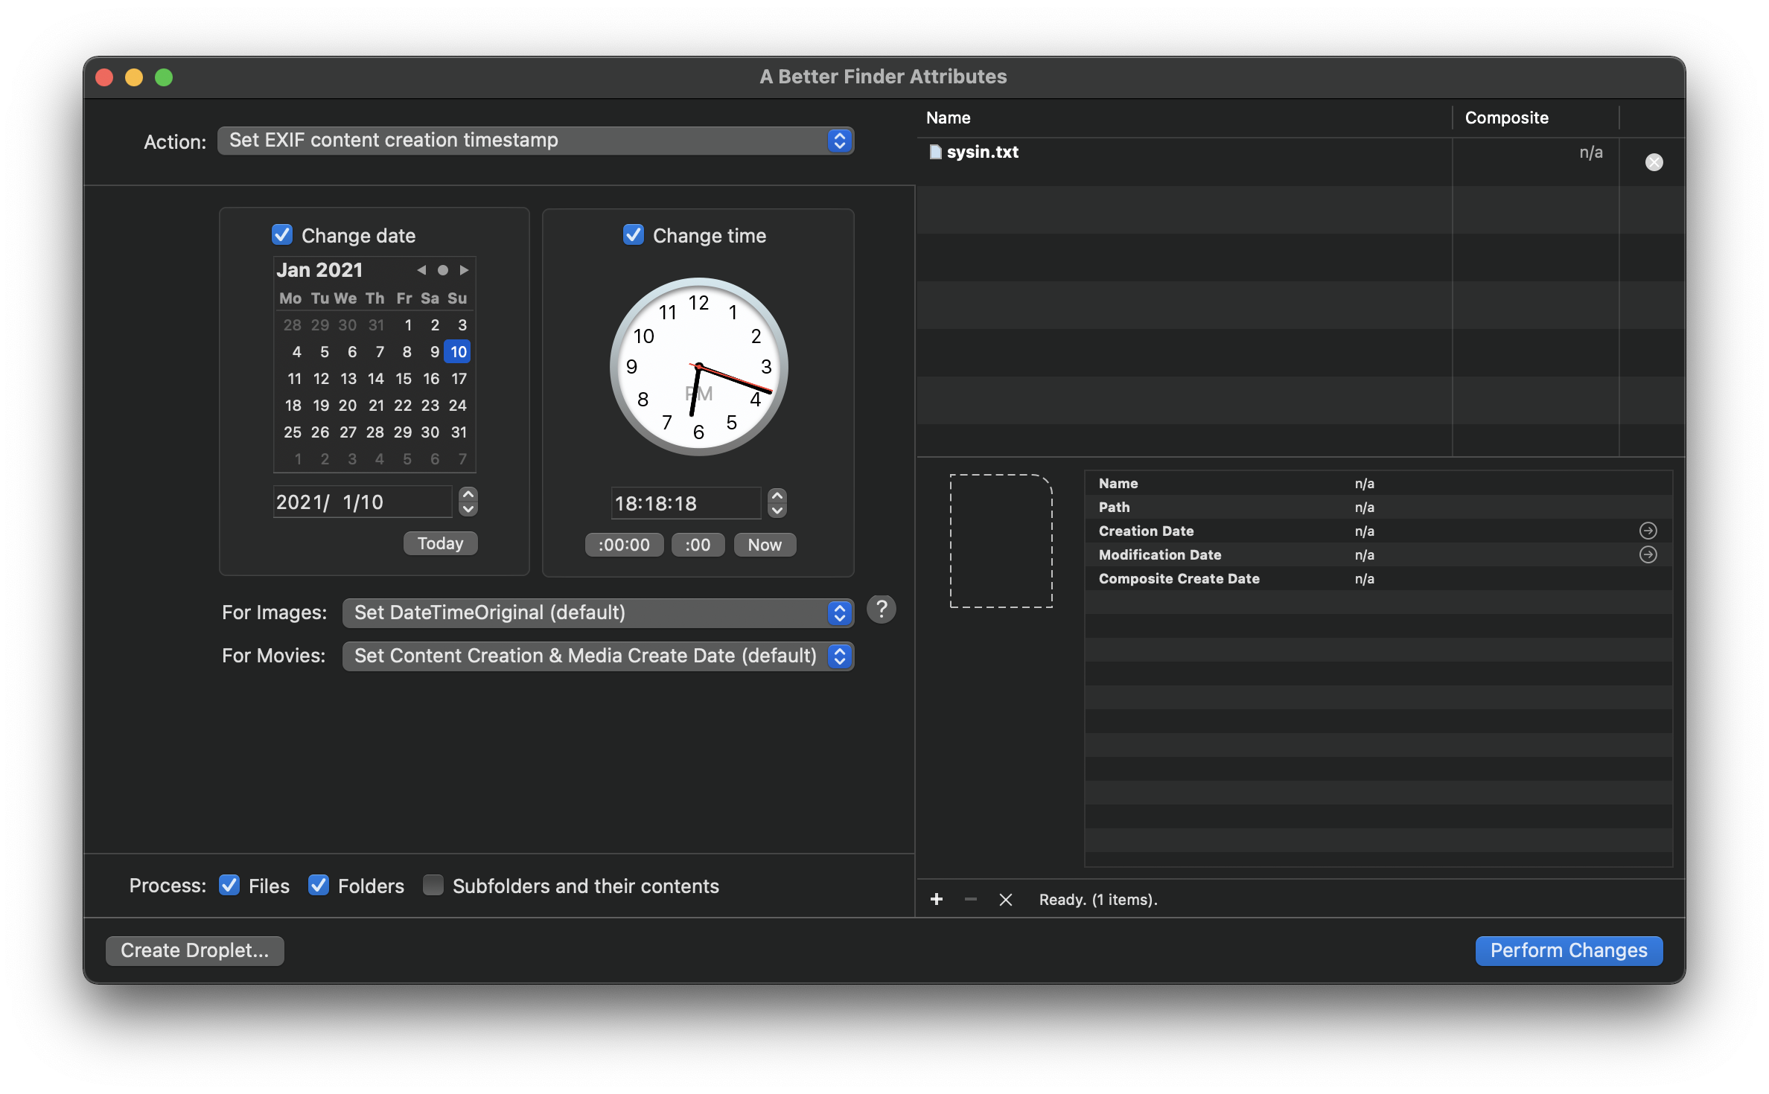Image resolution: width=1769 pixels, height=1094 pixels.
Task: Click the Now button to set current time
Action: point(765,545)
